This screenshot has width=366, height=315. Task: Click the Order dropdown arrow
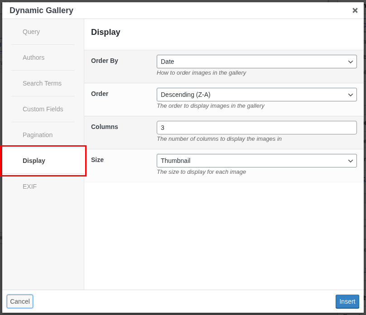tap(350, 95)
